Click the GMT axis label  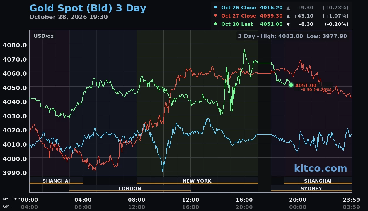pos(8,206)
